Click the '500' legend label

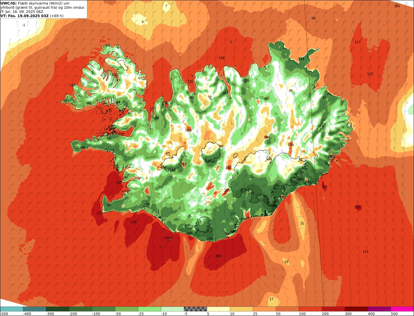(x=394, y=314)
